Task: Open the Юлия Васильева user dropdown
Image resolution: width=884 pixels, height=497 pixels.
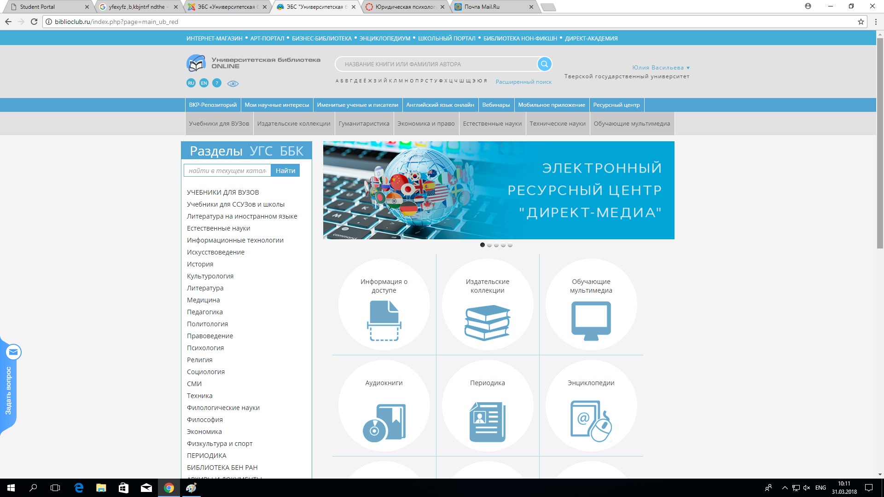Action: [x=661, y=68]
